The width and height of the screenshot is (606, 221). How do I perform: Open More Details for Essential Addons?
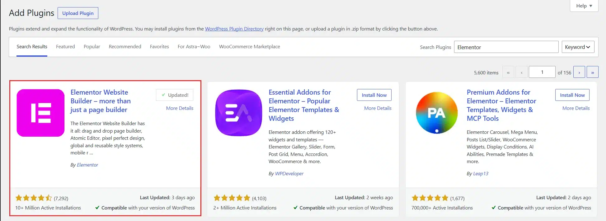click(x=378, y=108)
